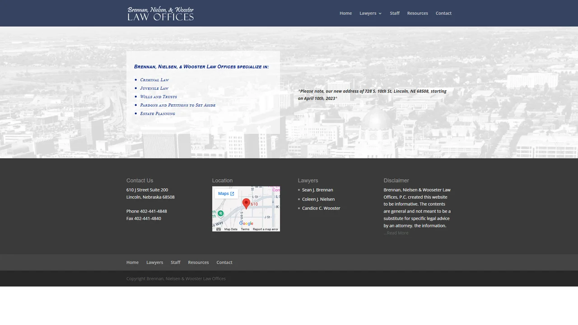Screen dimensions: 578x325
Task: Click the Brennan, Nielsen & Wooster Law Offices logo
Action: point(160,14)
